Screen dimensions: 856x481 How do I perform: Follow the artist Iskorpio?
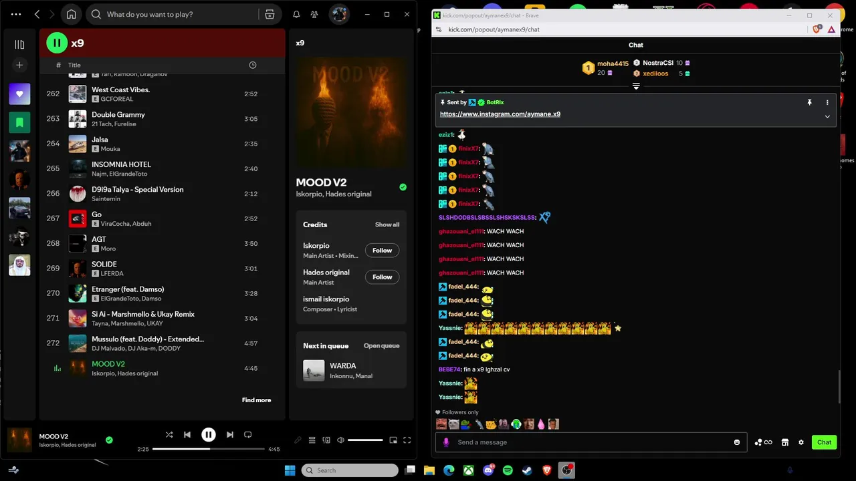tap(382, 251)
